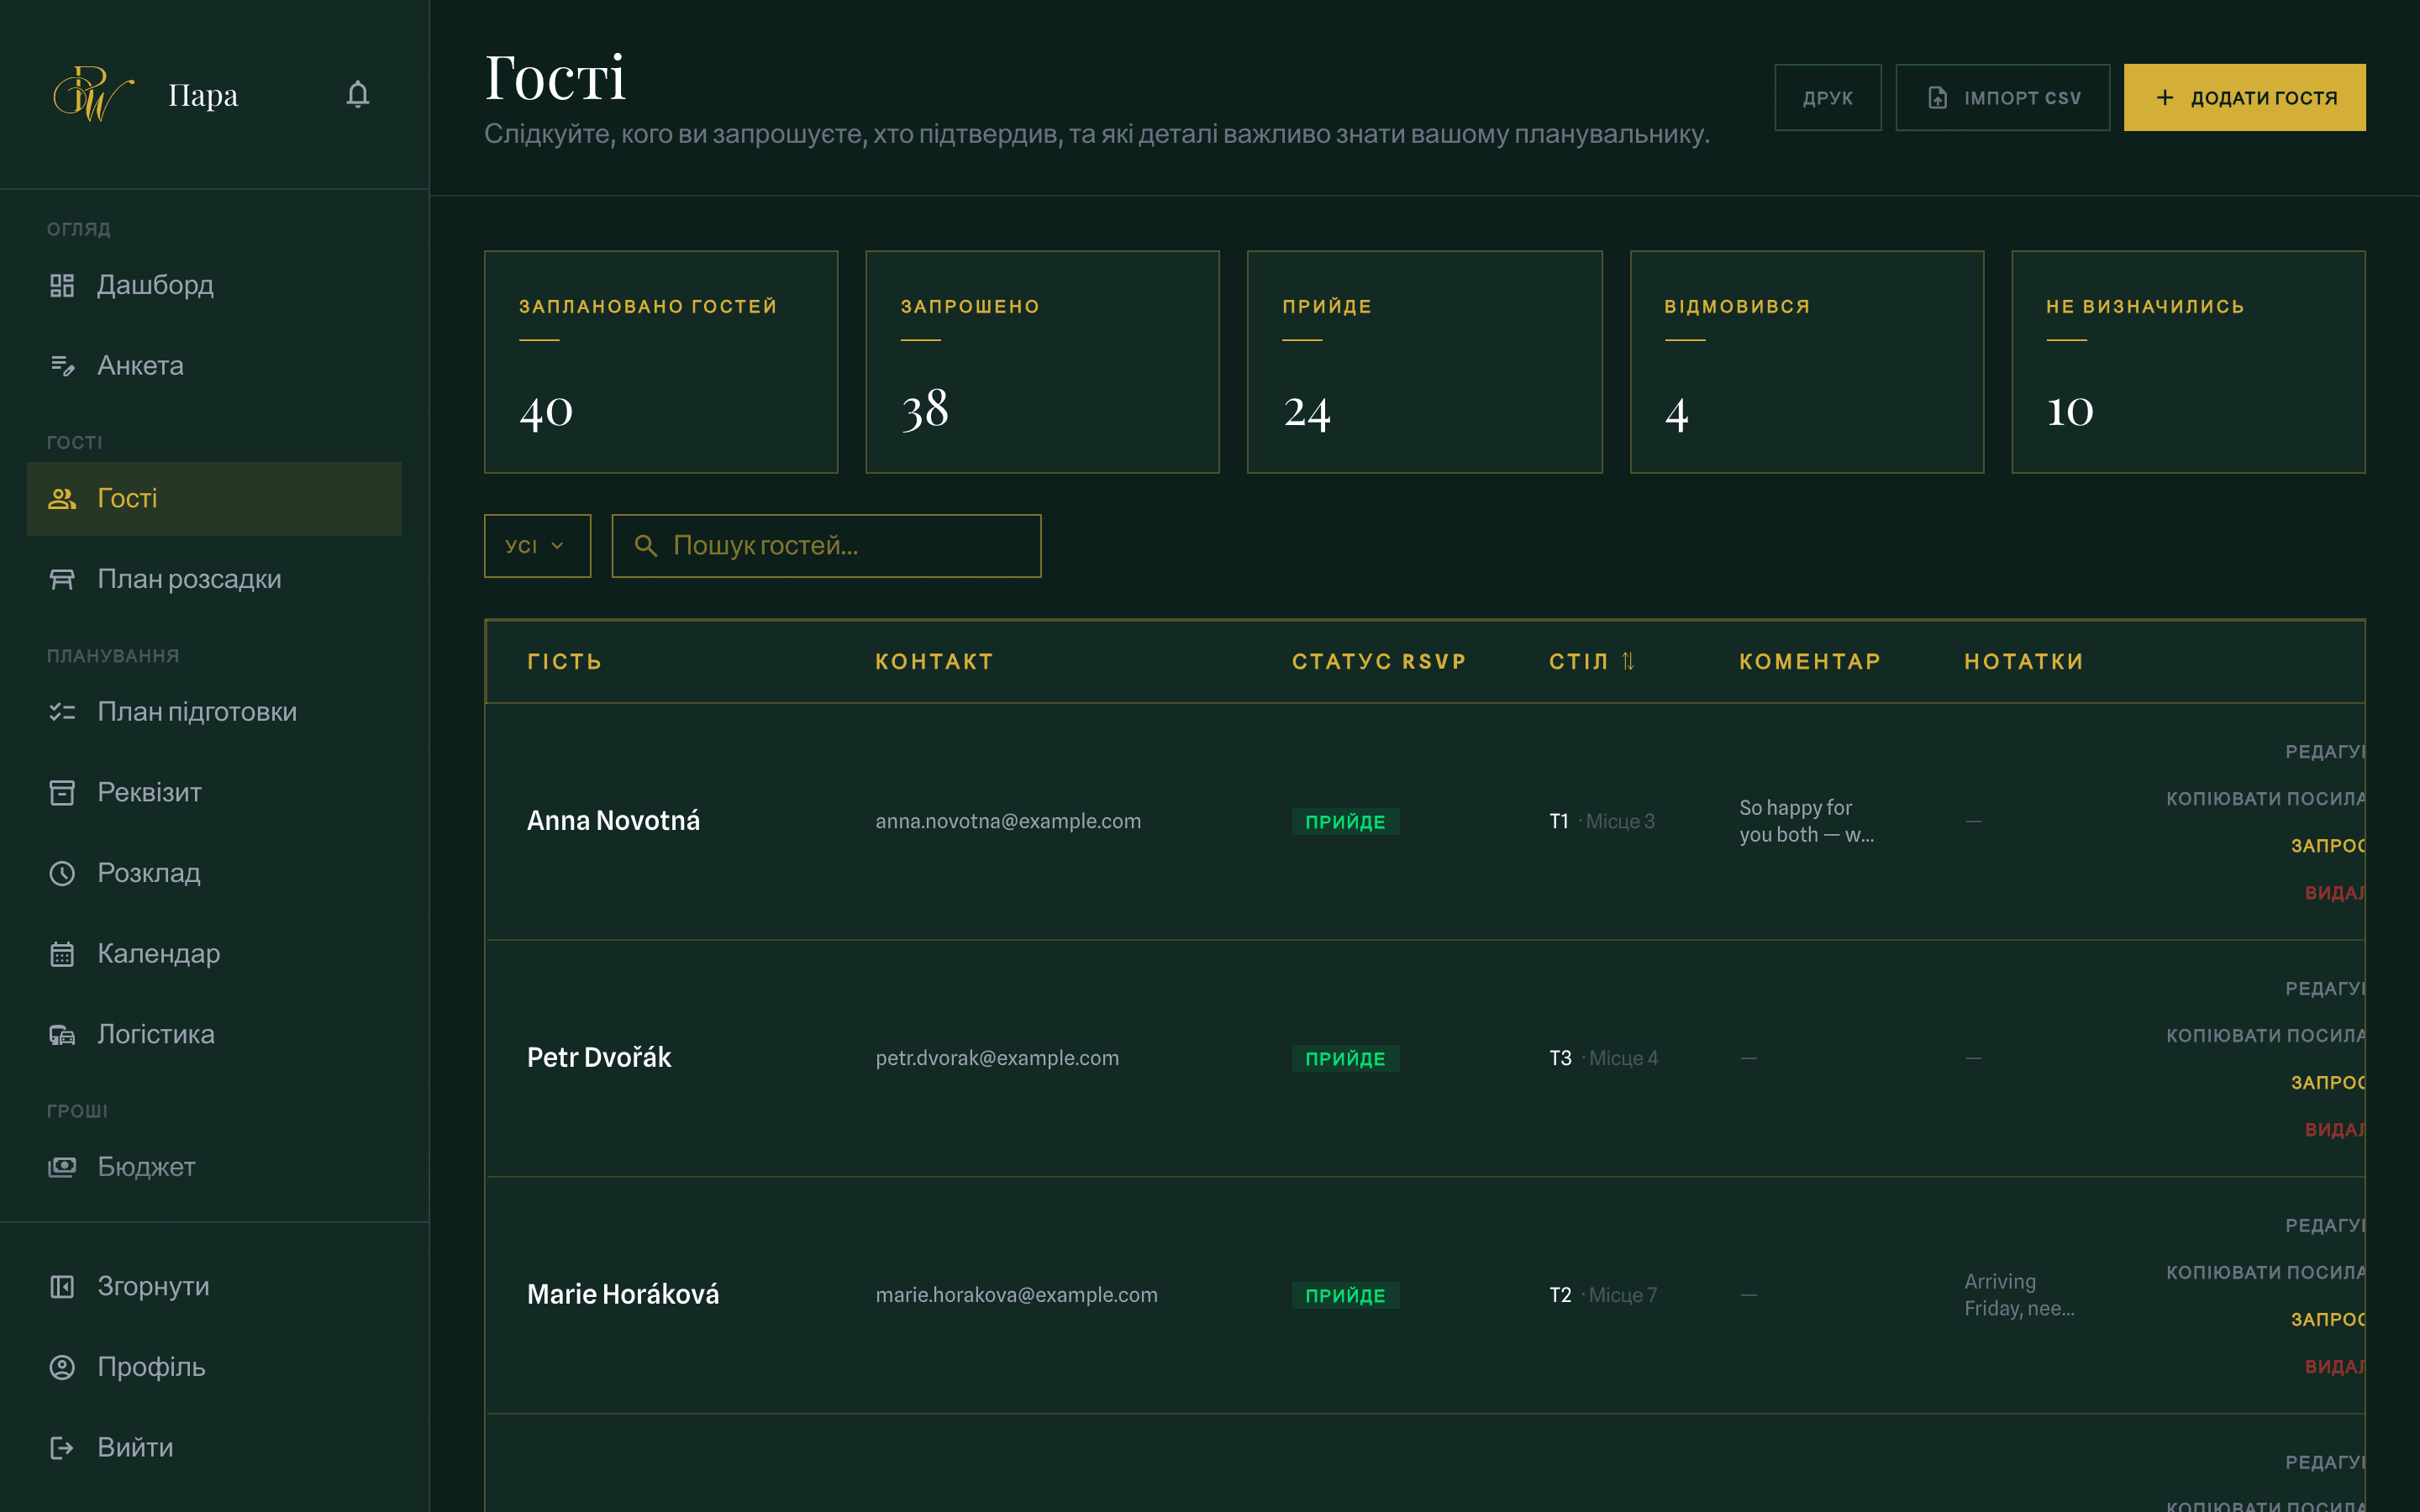The image size is (2420, 1512).
Task: Open План розсадки seating icon
Action: [x=62, y=580]
